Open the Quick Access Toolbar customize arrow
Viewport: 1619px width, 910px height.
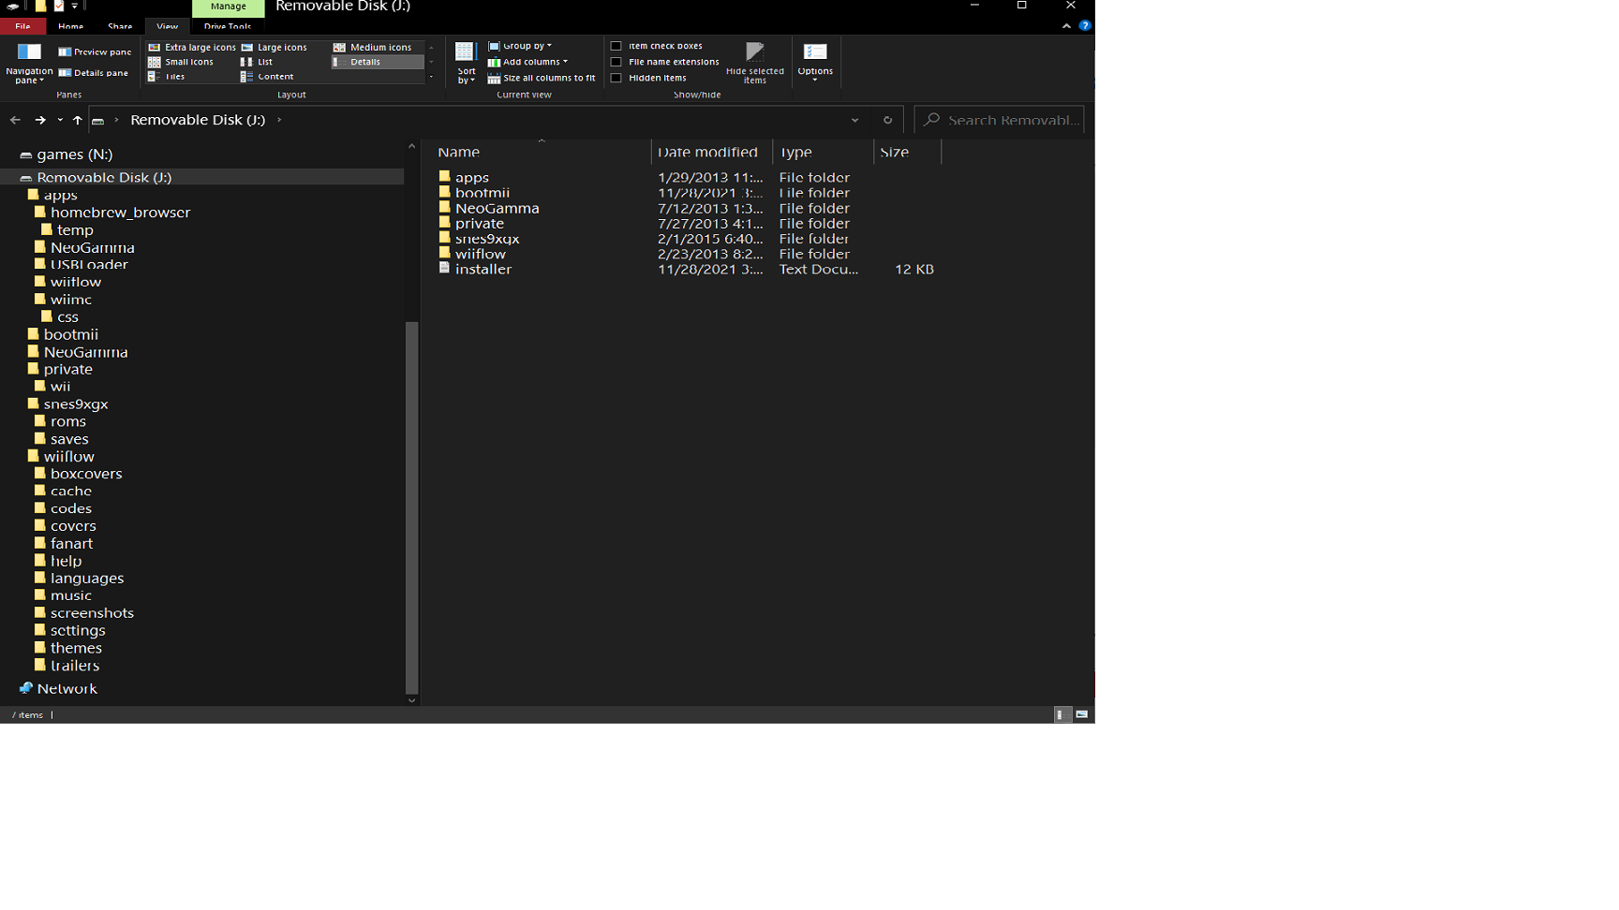75,6
